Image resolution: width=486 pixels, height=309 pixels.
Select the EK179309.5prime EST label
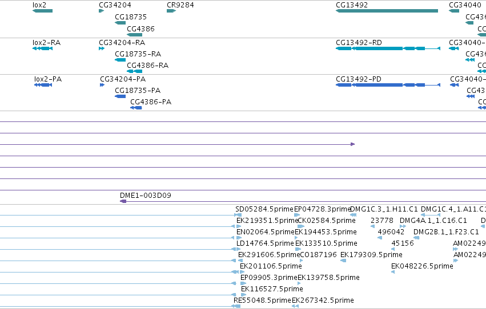pos(371,255)
